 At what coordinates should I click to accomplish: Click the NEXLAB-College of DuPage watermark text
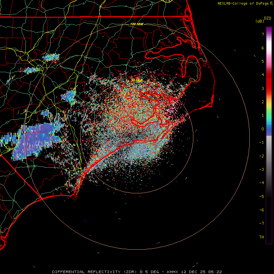pos(243,3)
